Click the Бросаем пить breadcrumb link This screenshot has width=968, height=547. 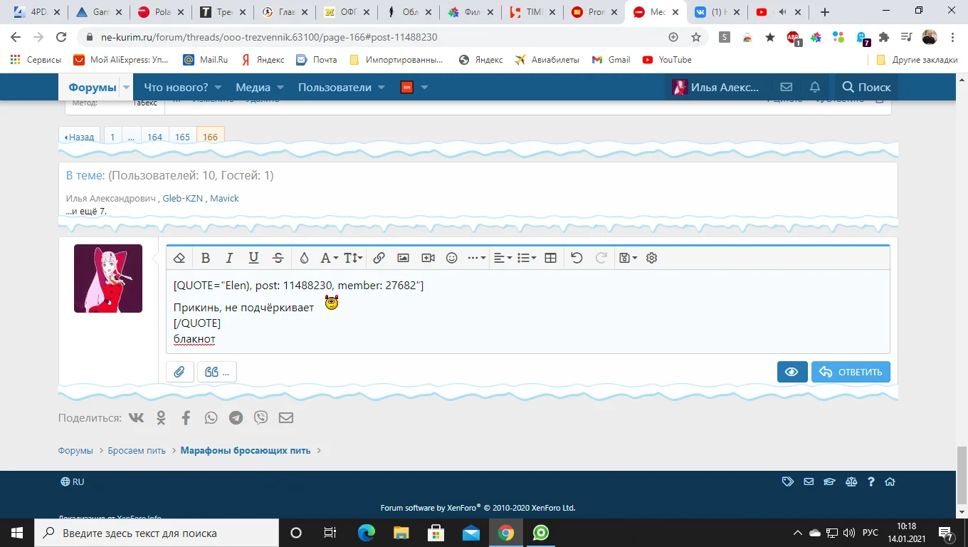[137, 451]
